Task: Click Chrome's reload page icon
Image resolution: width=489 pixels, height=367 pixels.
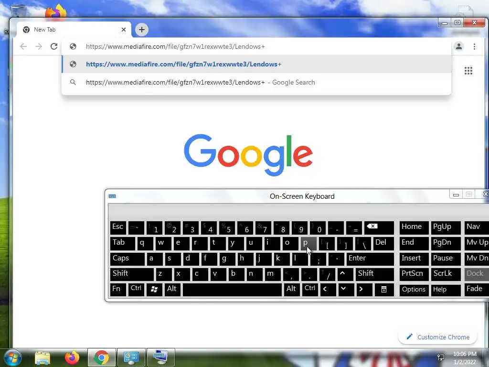Action: (54, 46)
